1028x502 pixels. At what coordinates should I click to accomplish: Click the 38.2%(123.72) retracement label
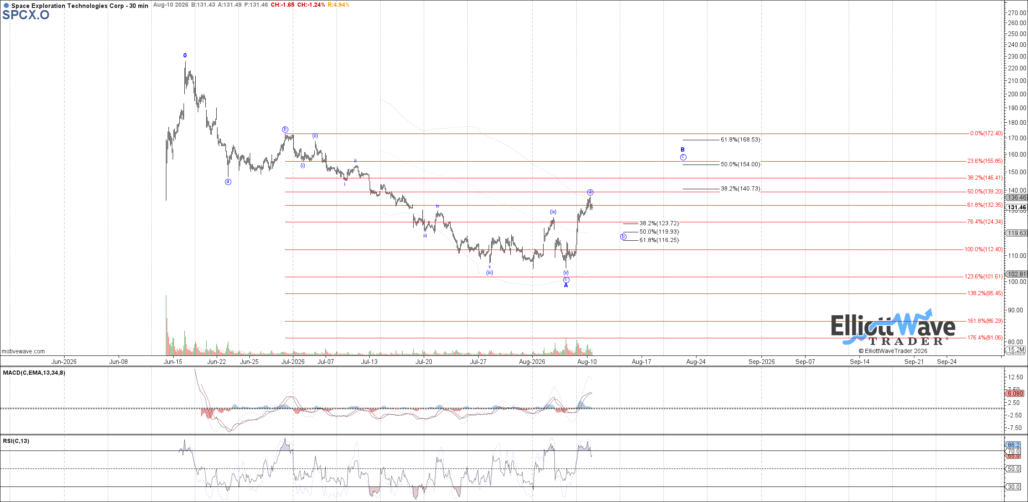click(659, 224)
